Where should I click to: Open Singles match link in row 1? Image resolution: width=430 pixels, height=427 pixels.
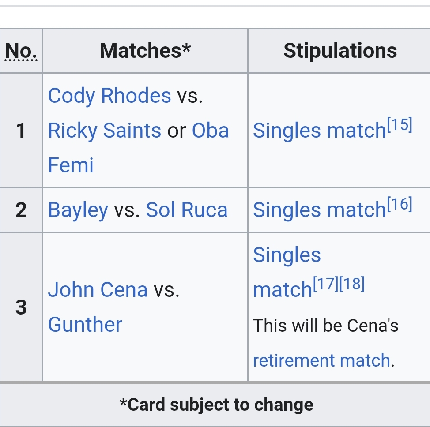pyautogui.click(x=319, y=131)
